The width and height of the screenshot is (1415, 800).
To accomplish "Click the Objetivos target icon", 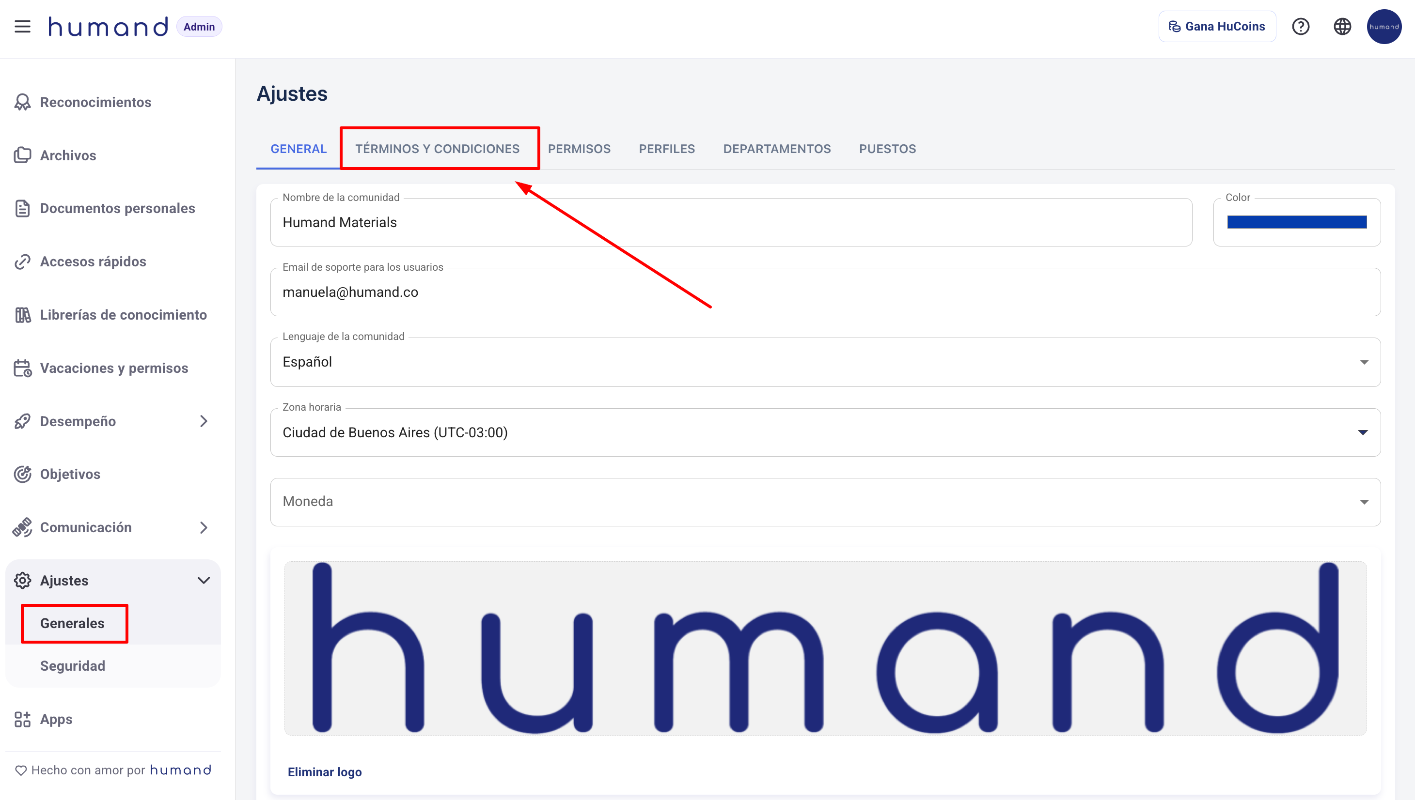I will (x=23, y=474).
